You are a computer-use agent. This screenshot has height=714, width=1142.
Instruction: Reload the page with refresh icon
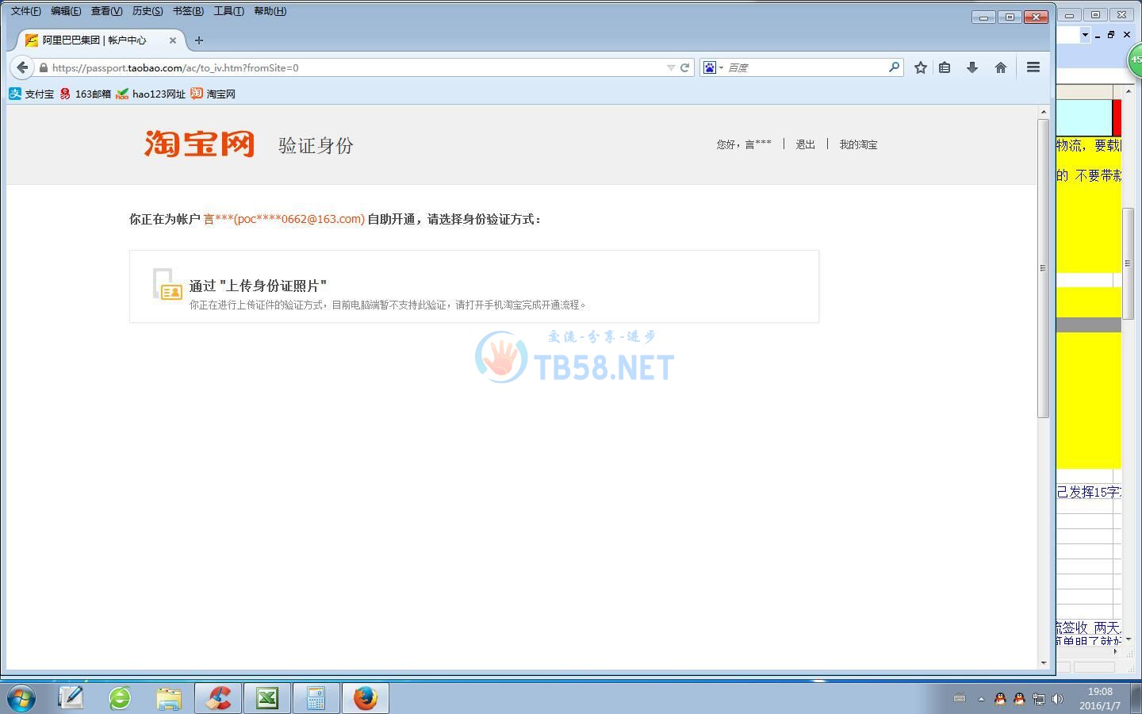[684, 67]
